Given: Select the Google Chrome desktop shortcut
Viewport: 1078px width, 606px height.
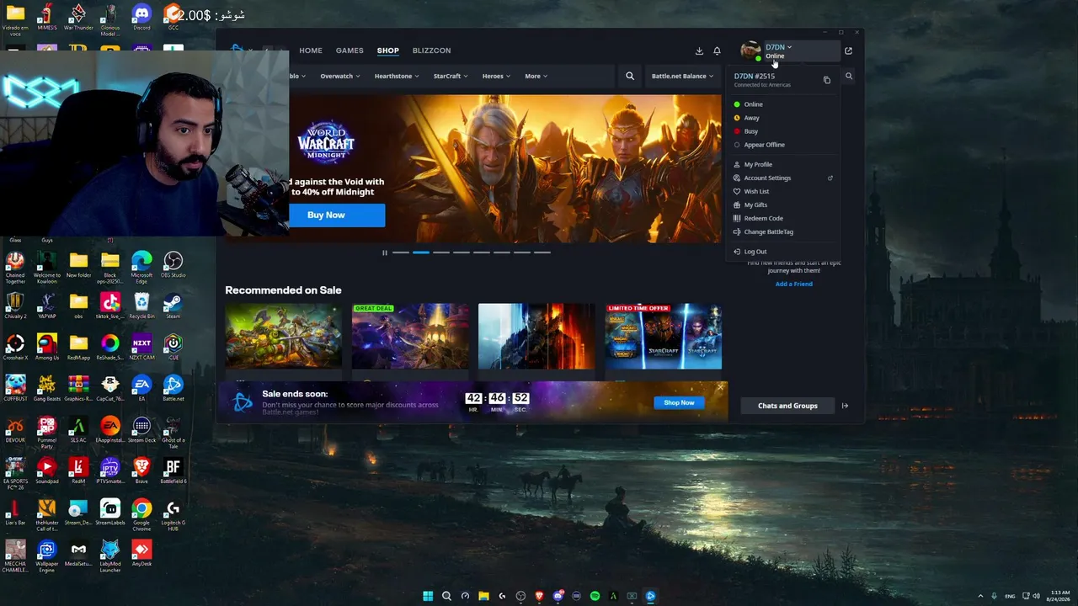Looking at the screenshot, I should point(141,513).
